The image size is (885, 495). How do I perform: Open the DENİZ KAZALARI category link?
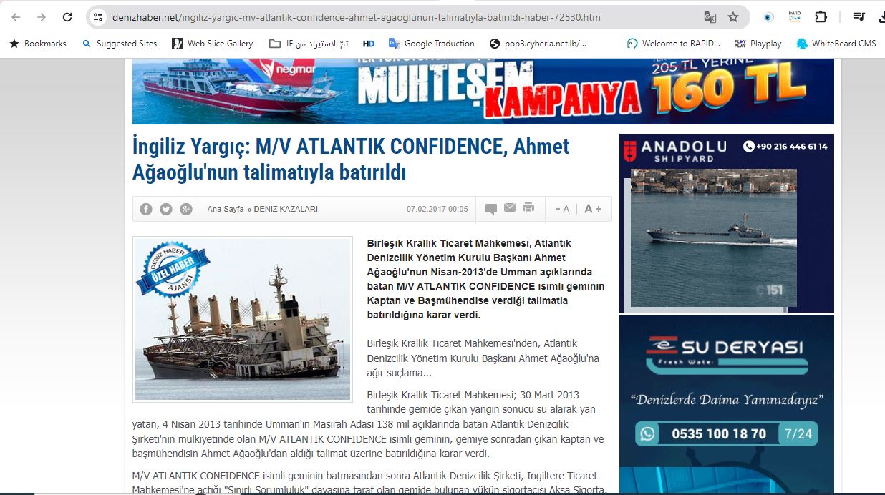tap(286, 209)
